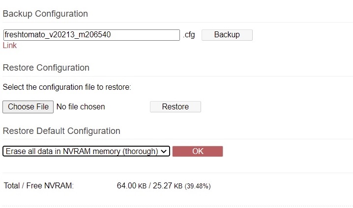The image size is (353, 208).
Task: Click the chevron arrow of the NVRAM dropdown
Action: tap(164, 152)
